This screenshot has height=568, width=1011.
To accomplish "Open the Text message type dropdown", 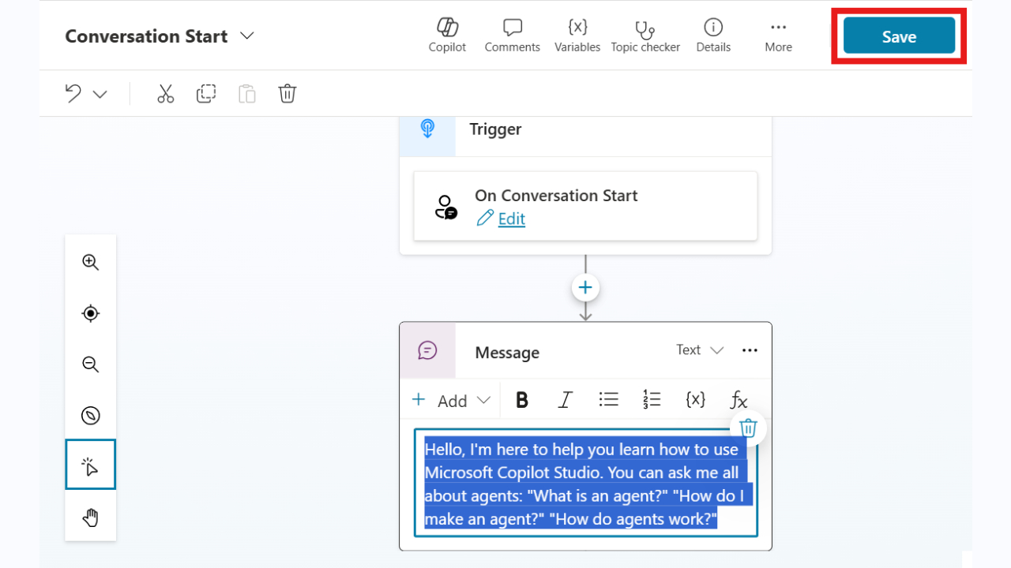I will [x=700, y=349].
